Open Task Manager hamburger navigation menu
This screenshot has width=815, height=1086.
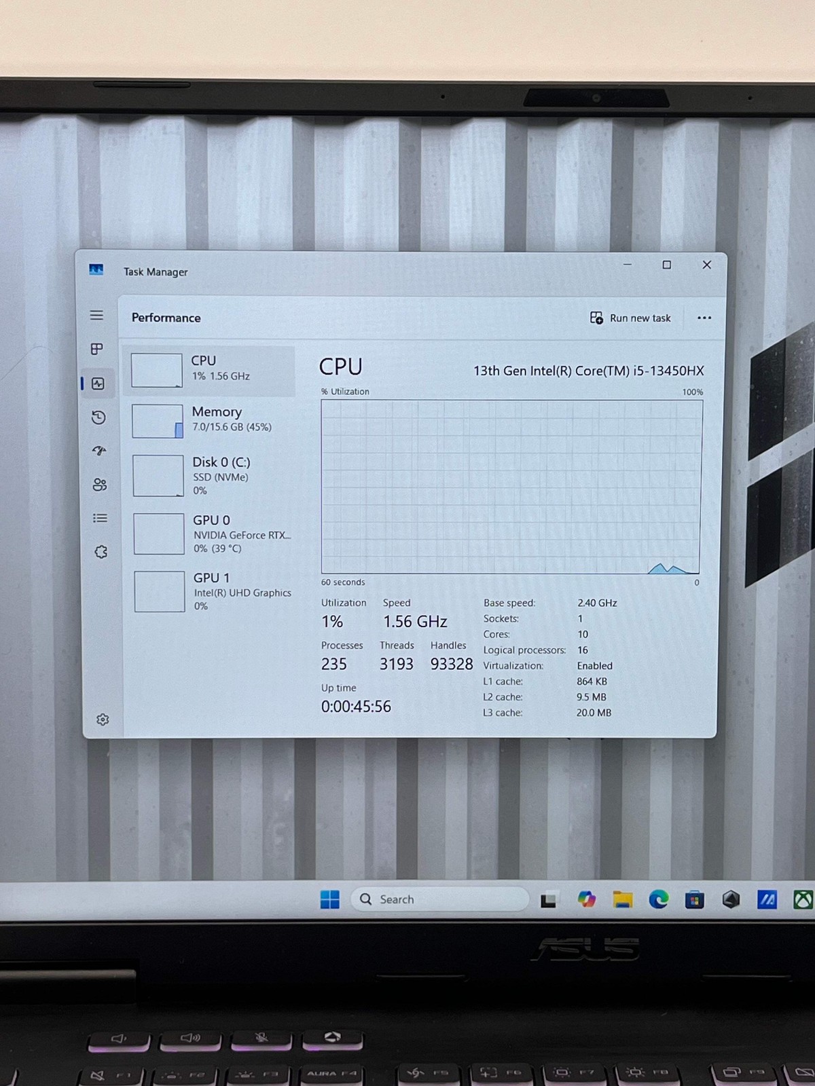point(96,315)
